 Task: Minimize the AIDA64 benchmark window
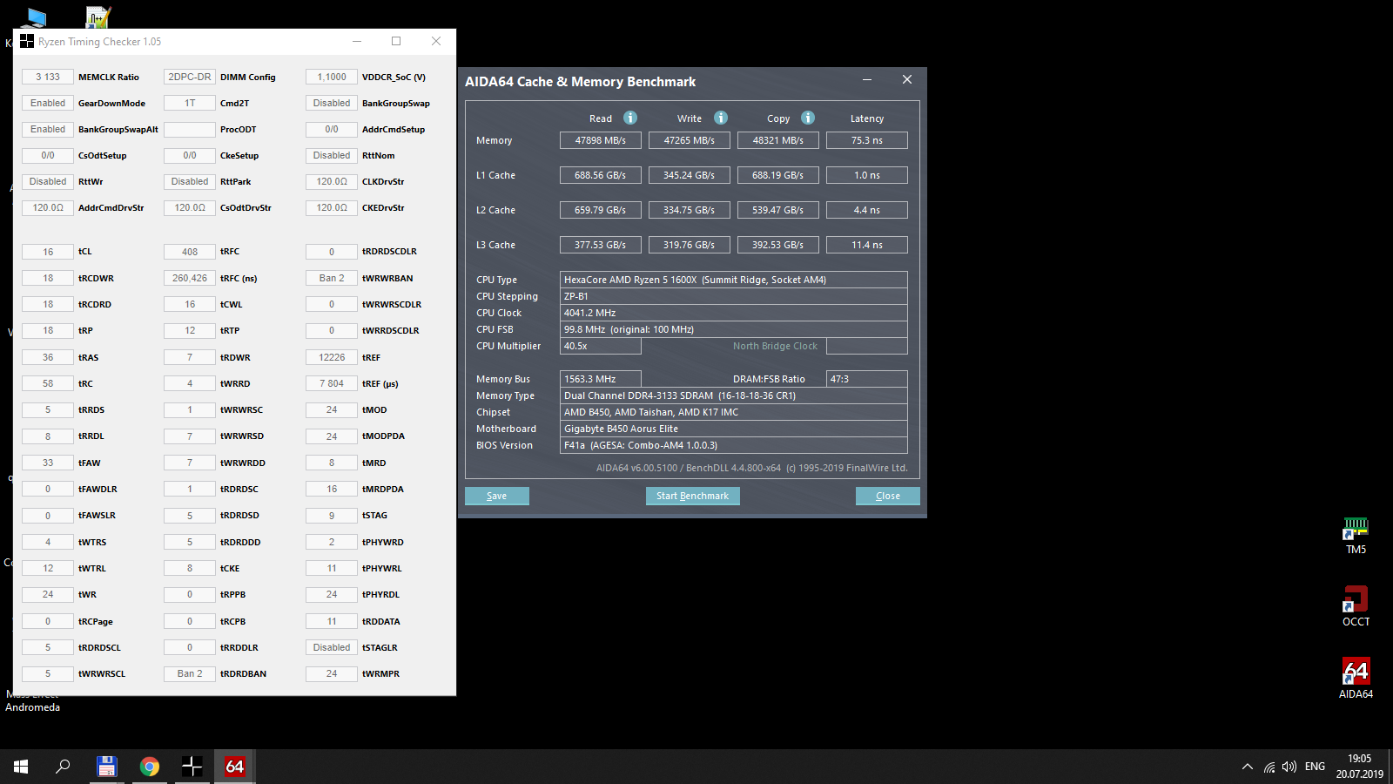tap(867, 80)
